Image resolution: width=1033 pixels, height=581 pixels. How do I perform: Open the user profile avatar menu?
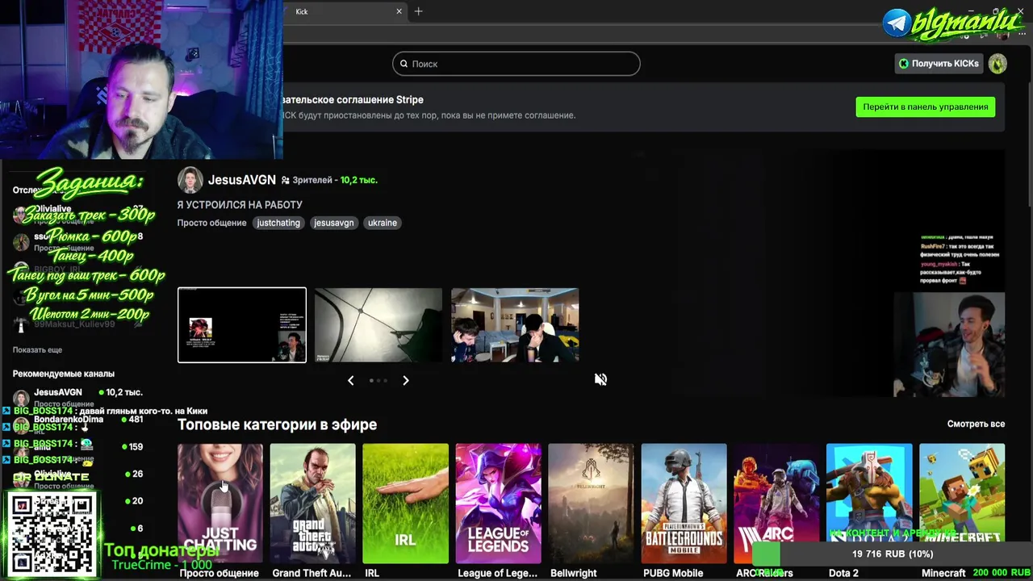click(997, 64)
